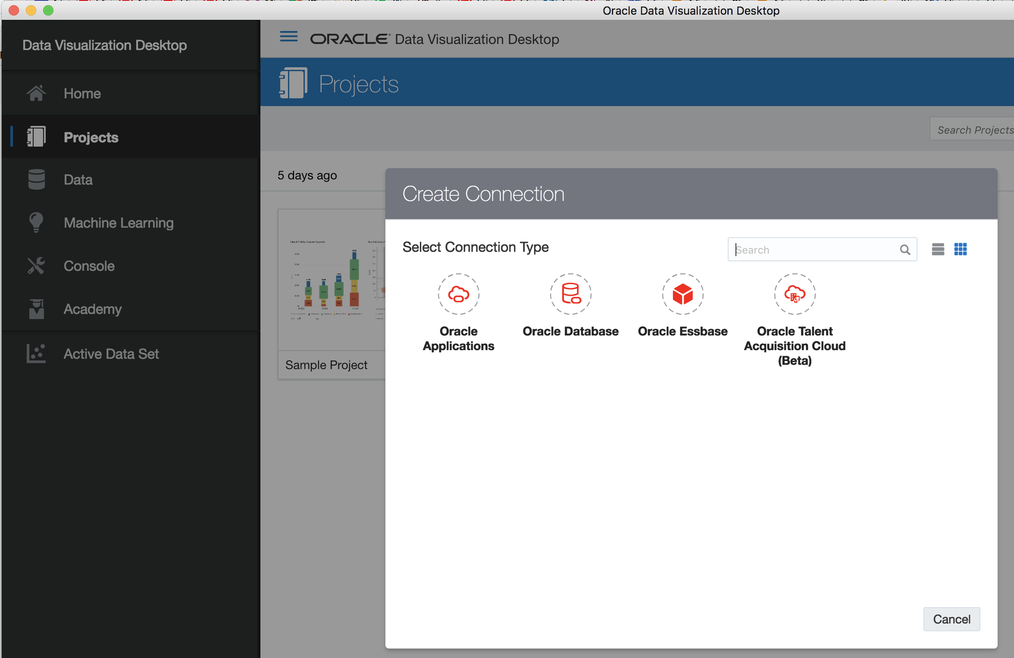Click Active Data Set label
This screenshot has width=1014, height=658.
[x=111, y=354]
